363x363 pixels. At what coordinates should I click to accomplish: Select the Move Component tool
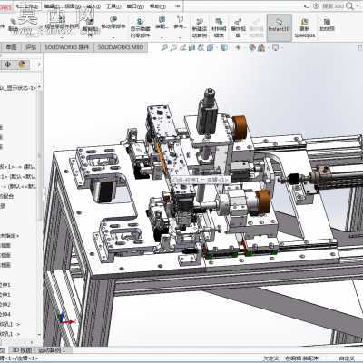tap(113, 24)
